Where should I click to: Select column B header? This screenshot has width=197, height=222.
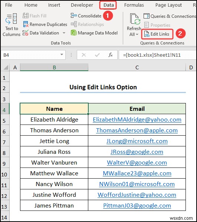pyautogui.click(x=54, y=67)
